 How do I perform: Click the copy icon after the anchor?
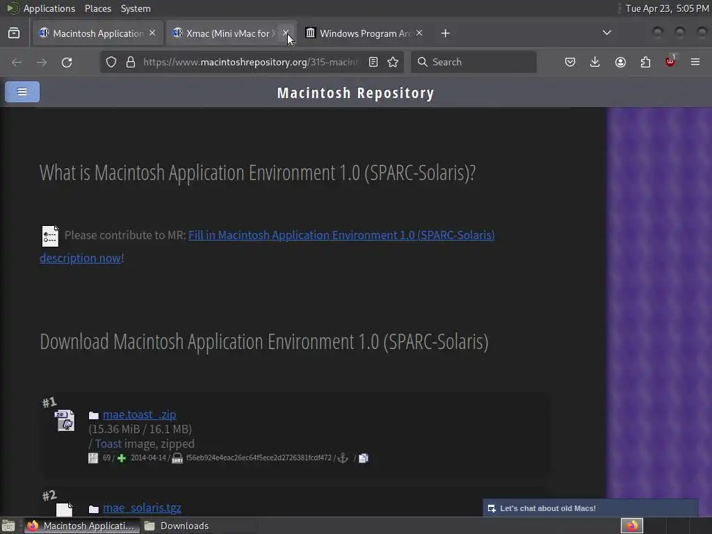point(364,458)
